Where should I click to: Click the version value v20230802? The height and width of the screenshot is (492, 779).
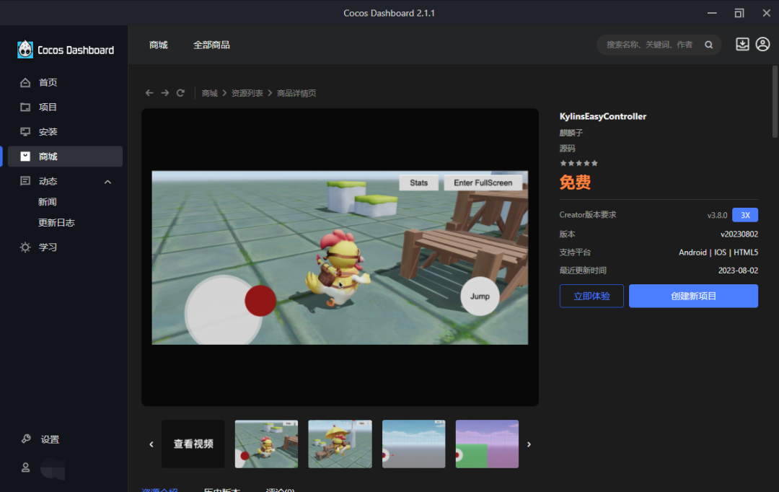(739, 234)
